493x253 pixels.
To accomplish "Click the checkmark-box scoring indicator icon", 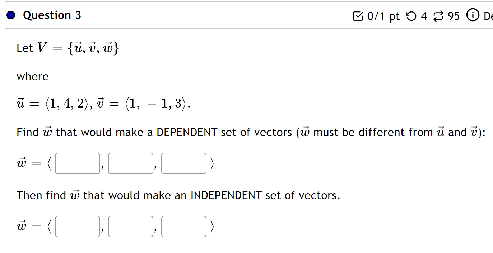I will point(359,16).
